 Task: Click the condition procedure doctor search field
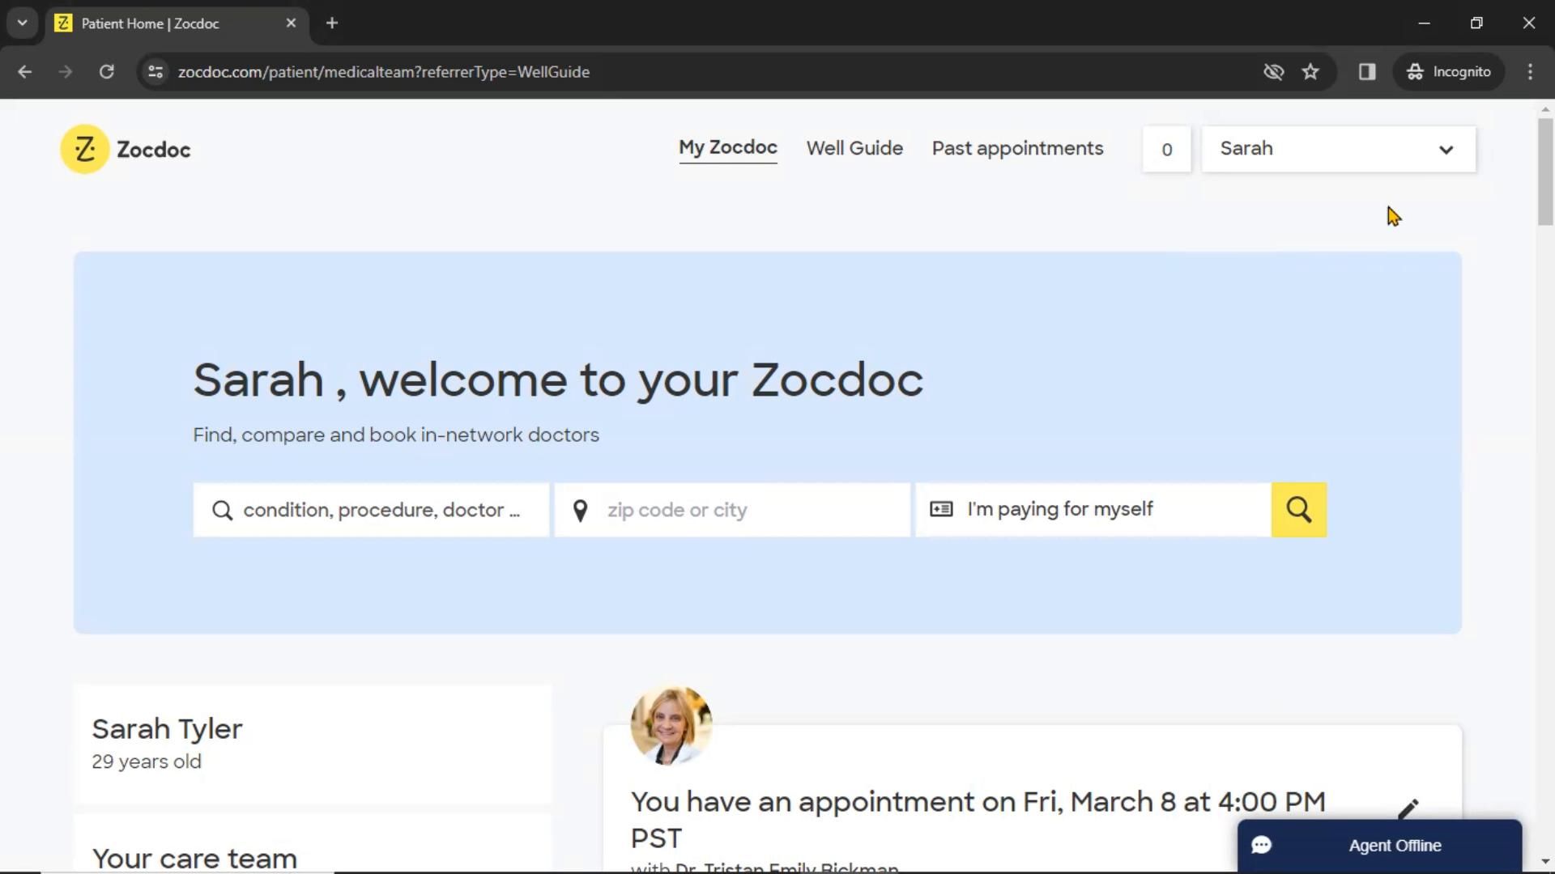click(371, 509)
